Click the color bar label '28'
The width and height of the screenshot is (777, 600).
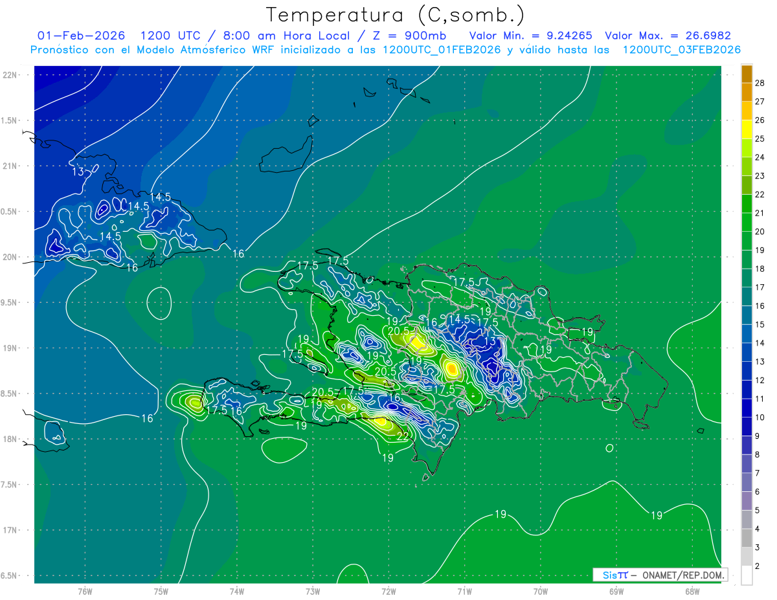pyautogui.click(x=760, y=83)
